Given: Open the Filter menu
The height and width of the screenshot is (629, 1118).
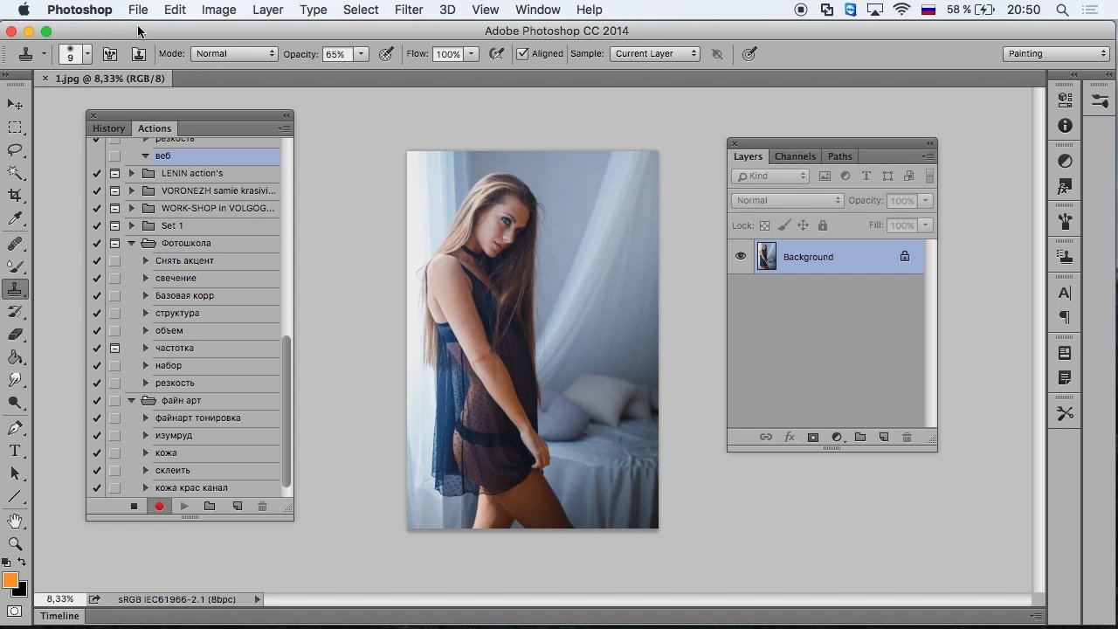Looking at the screenshot, I should (x=408, y=10).
